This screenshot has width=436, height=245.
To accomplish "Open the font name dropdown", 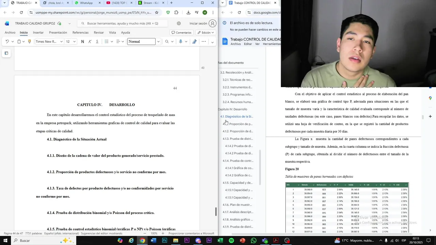I will [61, 42].
